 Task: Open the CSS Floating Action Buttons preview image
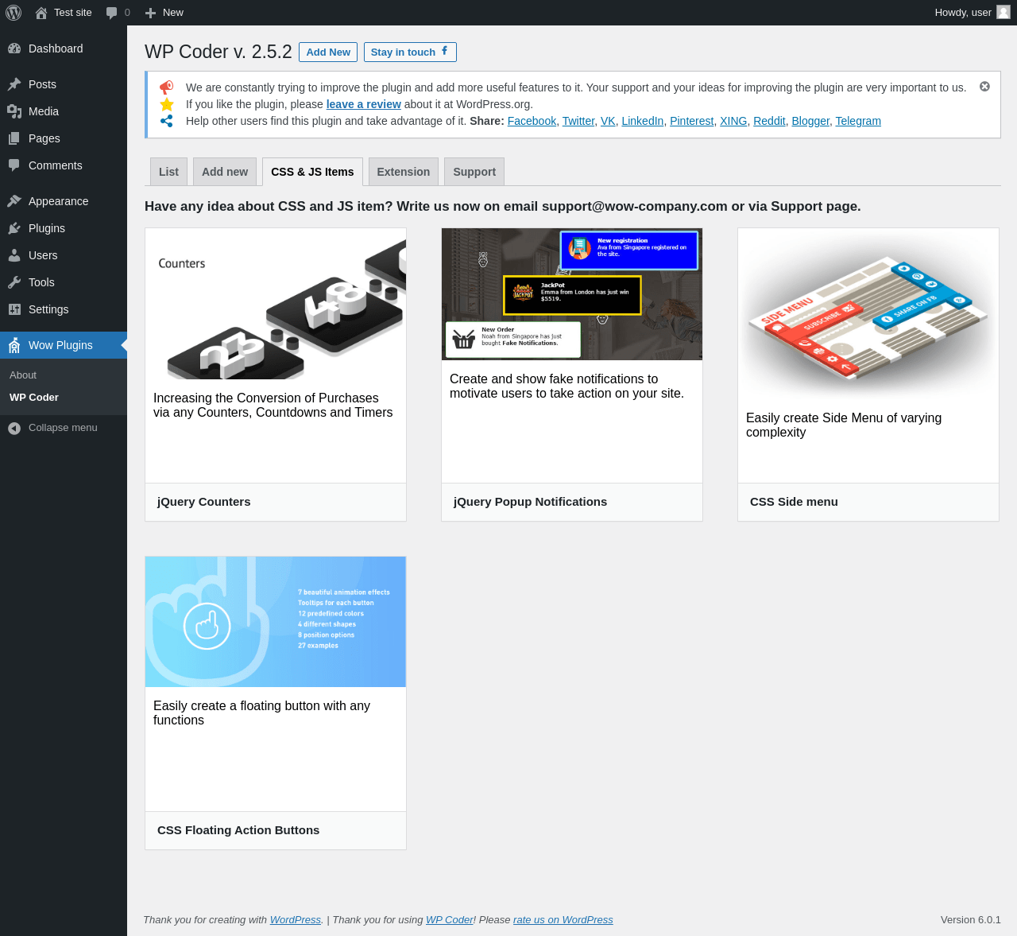coord(276,622)
